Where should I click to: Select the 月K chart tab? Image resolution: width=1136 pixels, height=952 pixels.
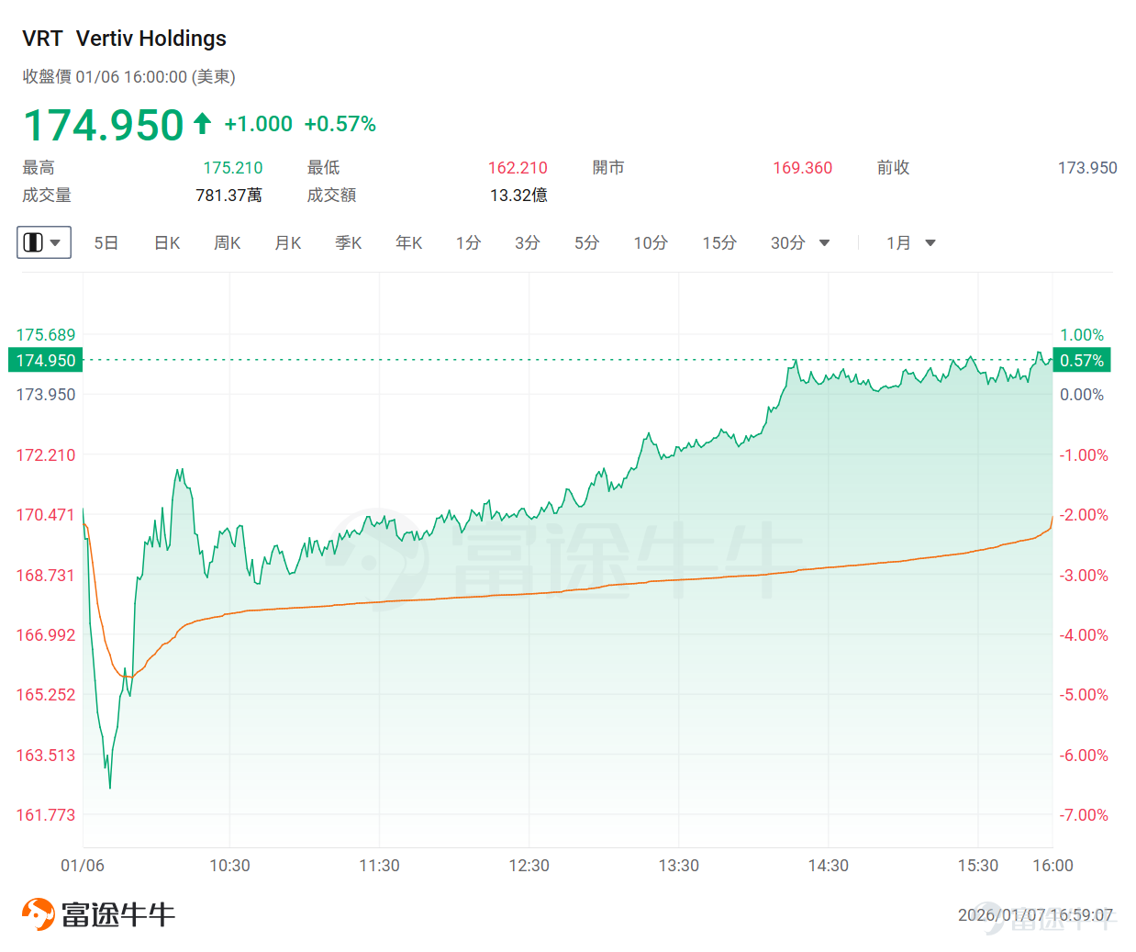coord(288,243)
